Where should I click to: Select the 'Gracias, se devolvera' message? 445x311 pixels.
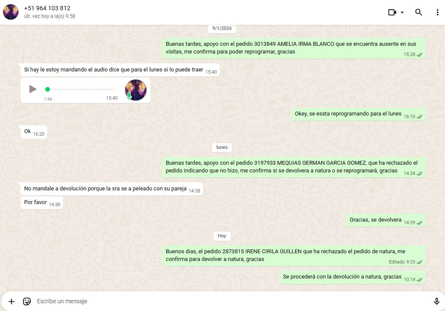tap(376, 220)
